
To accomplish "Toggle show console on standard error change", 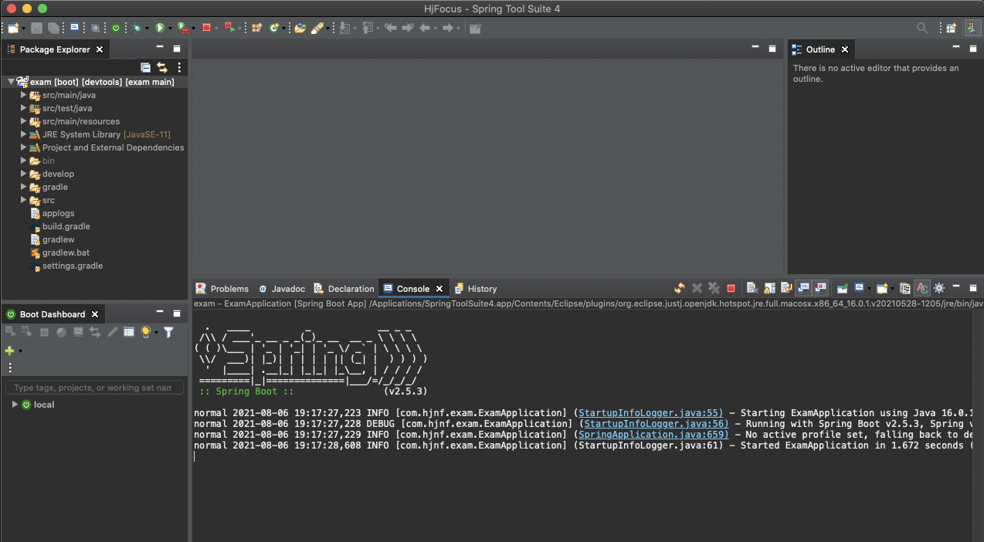I will coord(821,288).
